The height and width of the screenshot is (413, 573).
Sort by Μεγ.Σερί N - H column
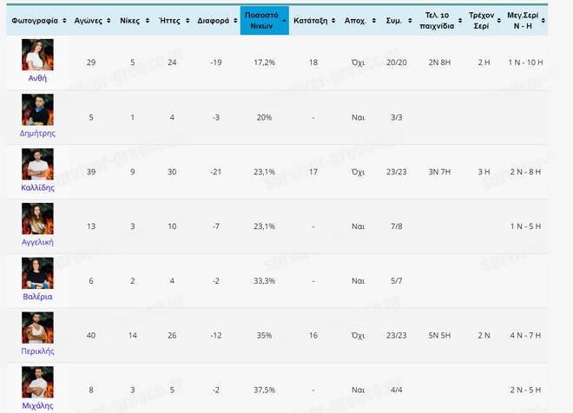coord(524,19)
